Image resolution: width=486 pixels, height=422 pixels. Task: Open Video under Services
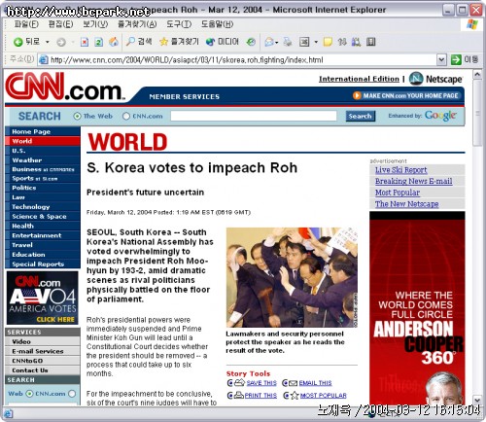(x=21, y=341)
